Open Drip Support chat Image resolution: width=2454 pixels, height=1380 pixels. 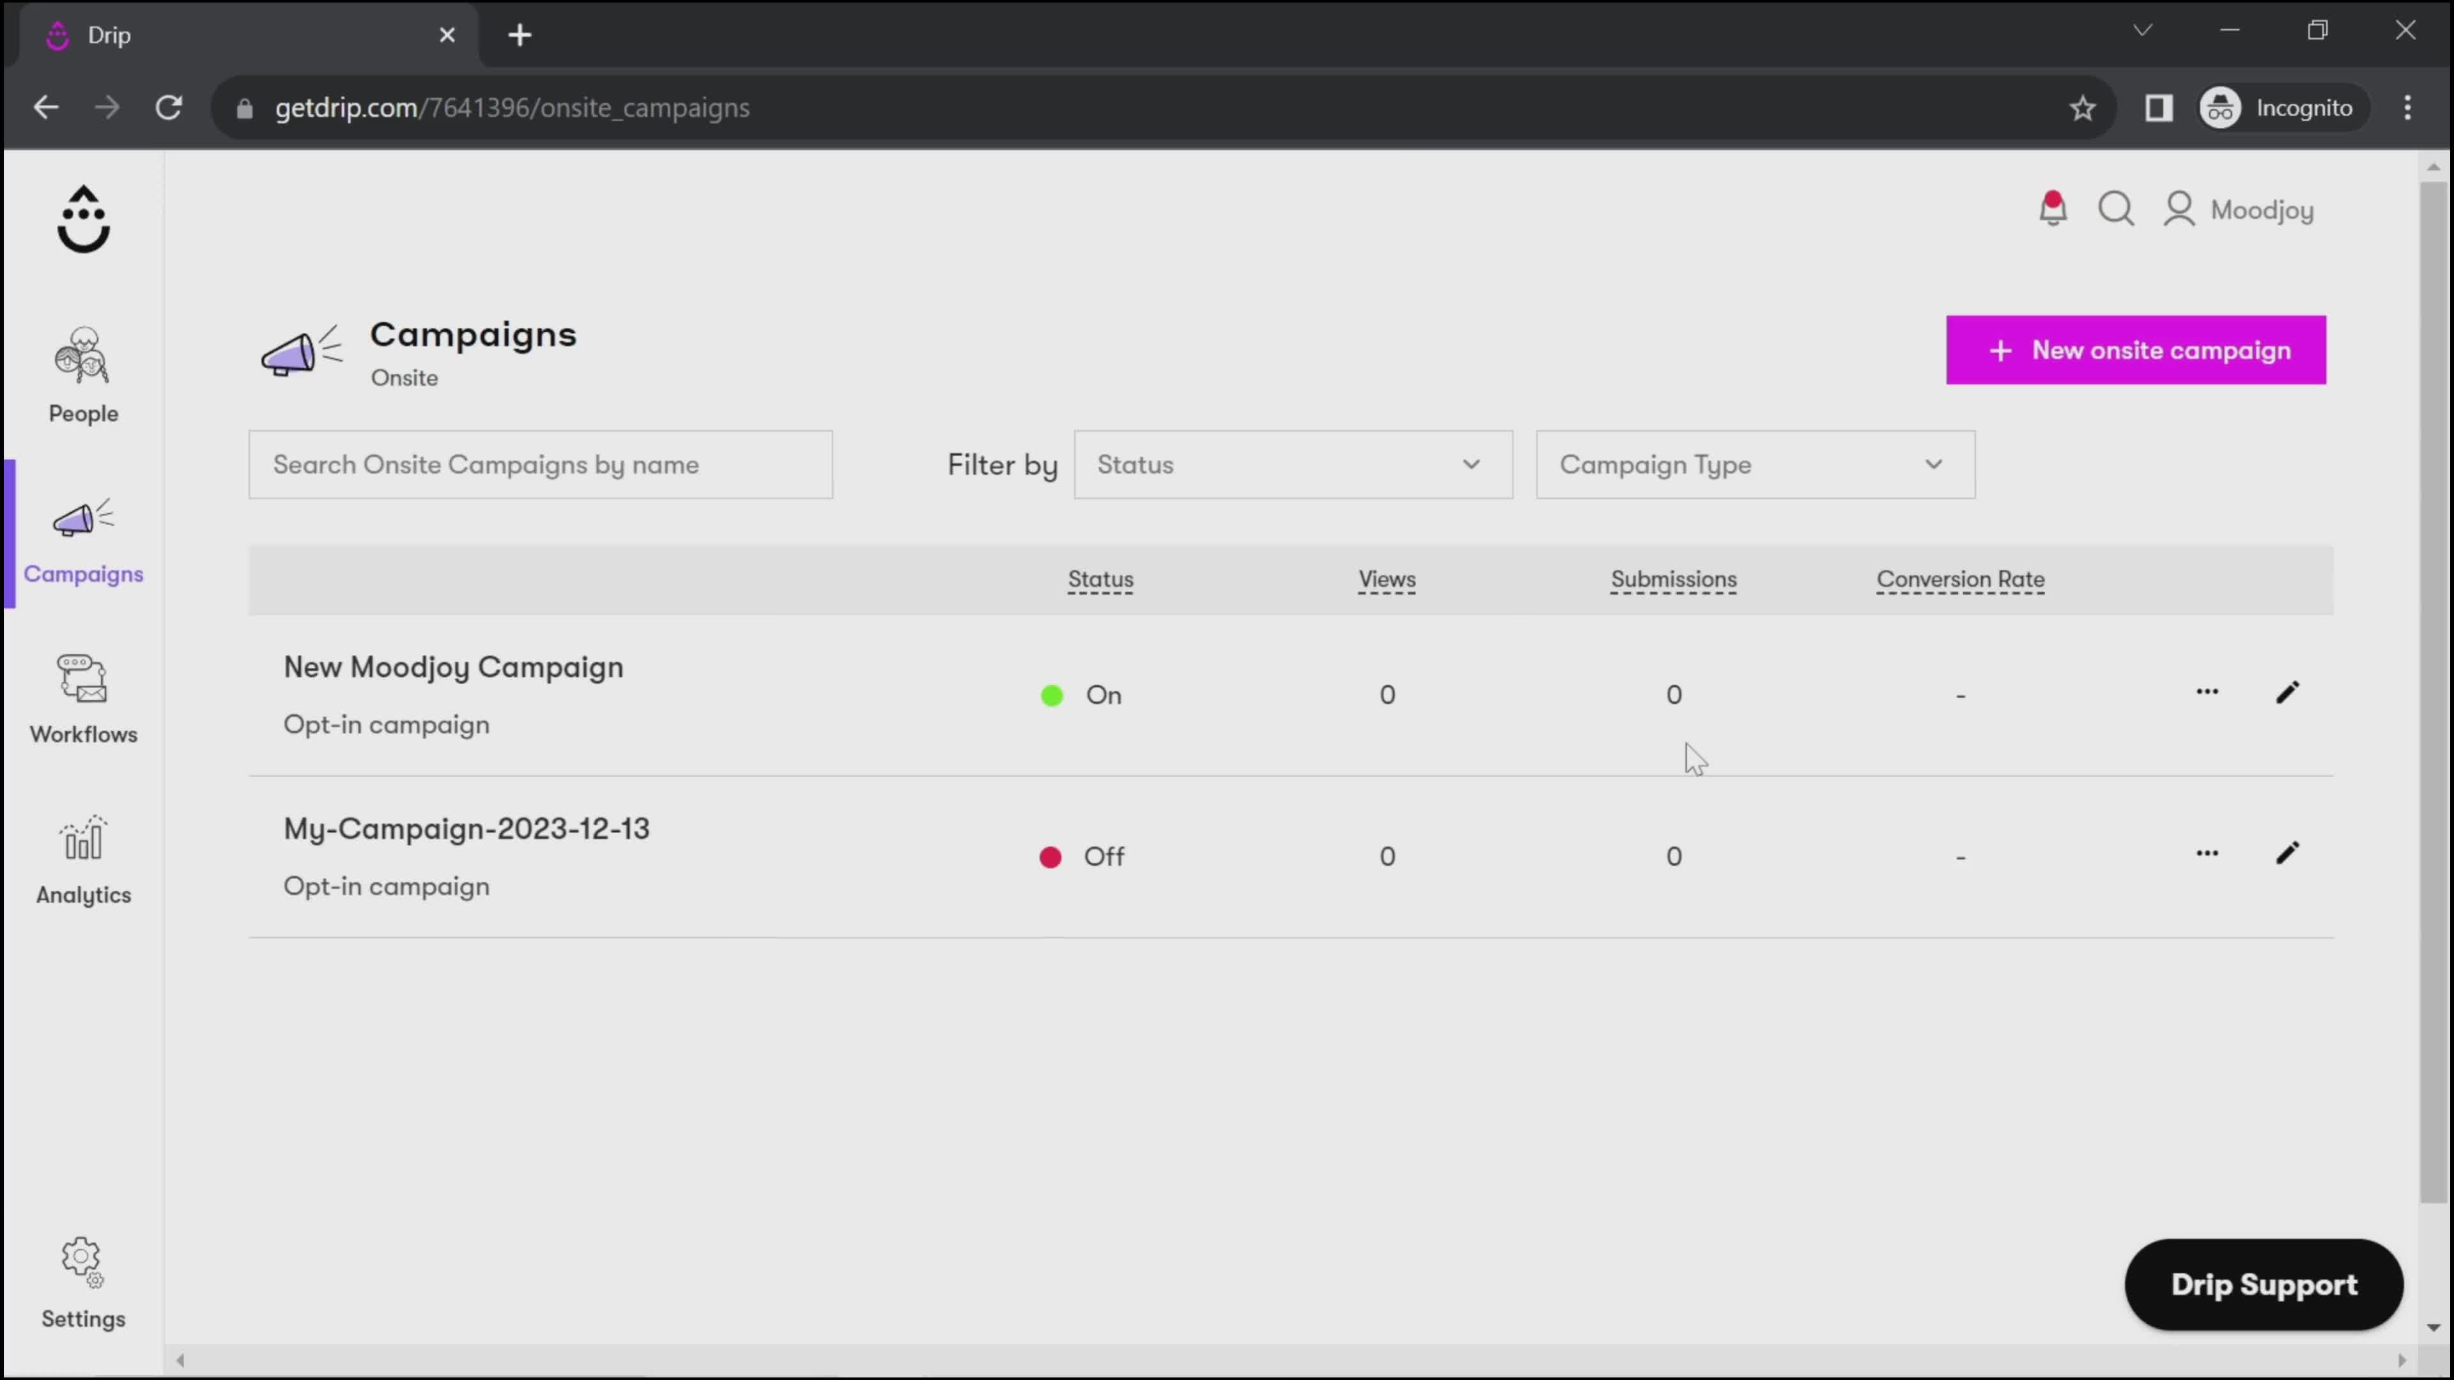2264,1285
